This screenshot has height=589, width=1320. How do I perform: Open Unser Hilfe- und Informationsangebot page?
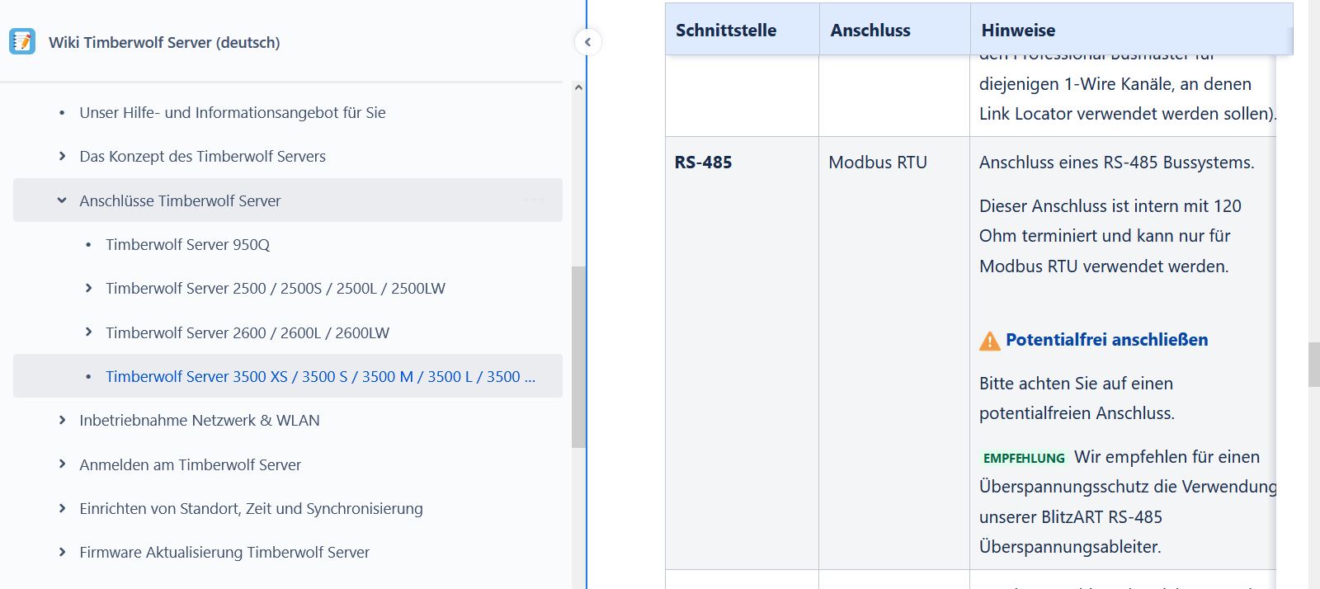(x=232, y=112)
